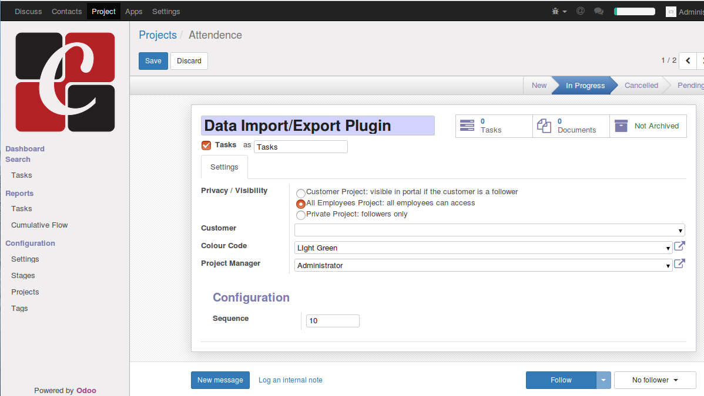Click Log an internal note link

coord(290,380)
